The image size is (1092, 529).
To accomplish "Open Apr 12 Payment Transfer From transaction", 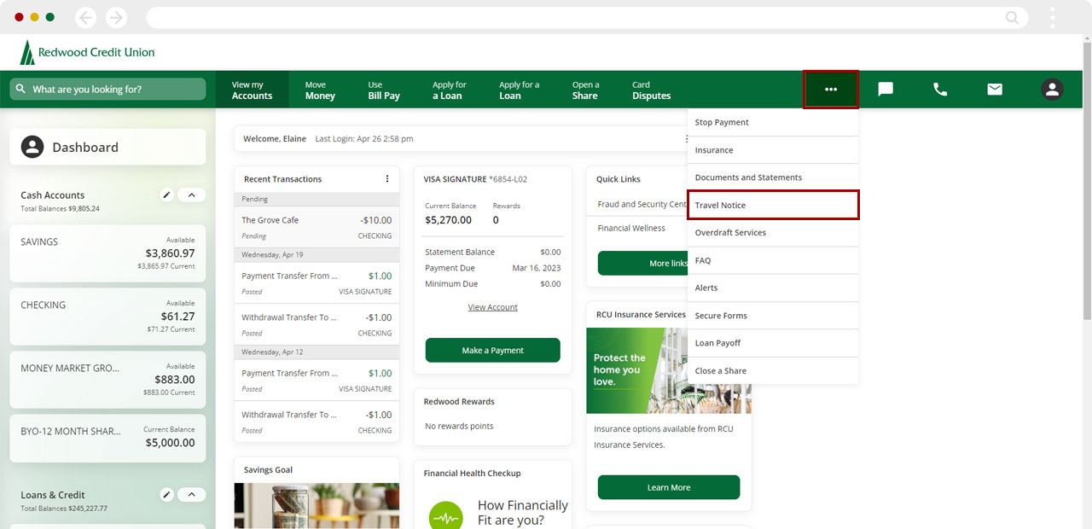I will coord(317,381).
